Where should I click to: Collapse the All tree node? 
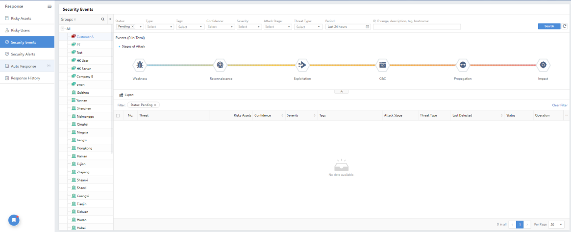[x=63, y=28]
